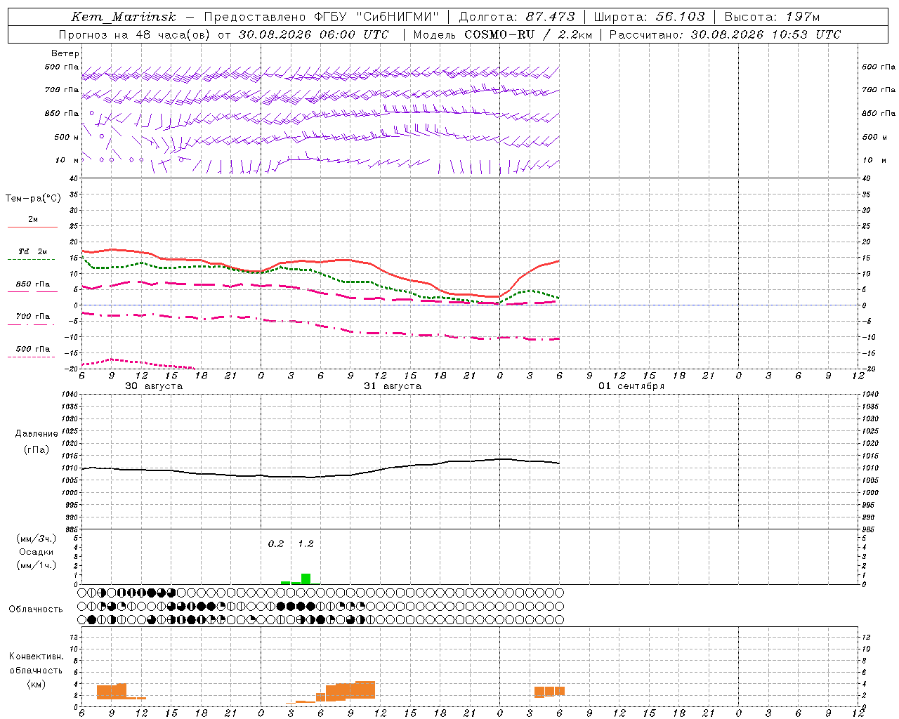Select the Долгота 87.473 longitude value
Viewport: 899px width, 719px height.
(516, 17)
